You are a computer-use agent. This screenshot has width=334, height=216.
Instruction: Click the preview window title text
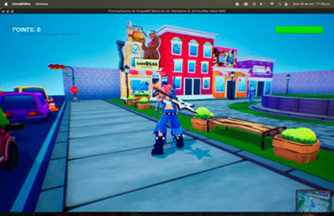[x=167, y=11]
